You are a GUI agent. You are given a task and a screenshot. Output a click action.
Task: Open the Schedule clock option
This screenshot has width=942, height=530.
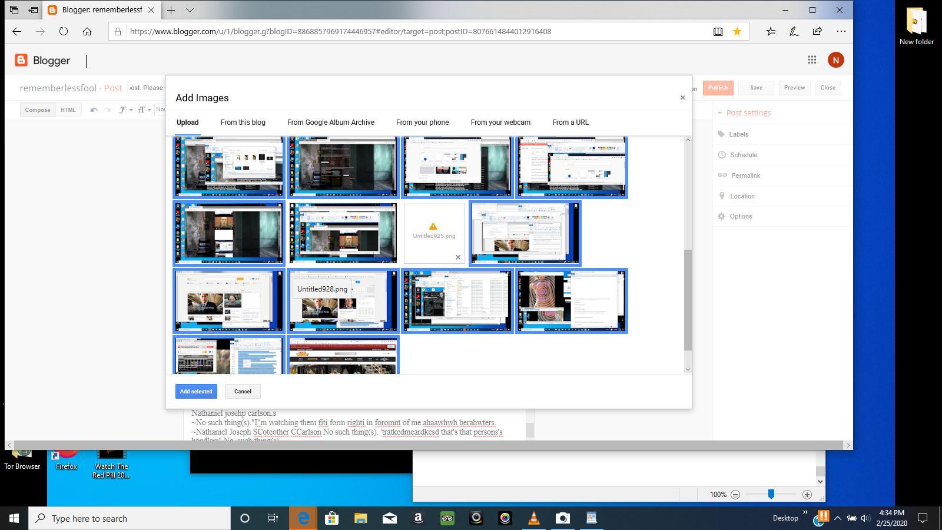(722, 155)
